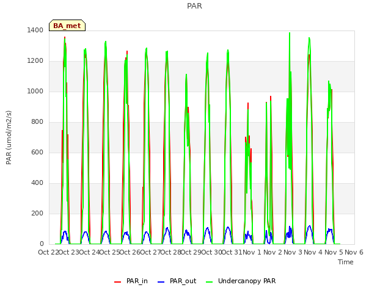Click the PAR (umol/m2/s) y-axis label

(9, 137)
